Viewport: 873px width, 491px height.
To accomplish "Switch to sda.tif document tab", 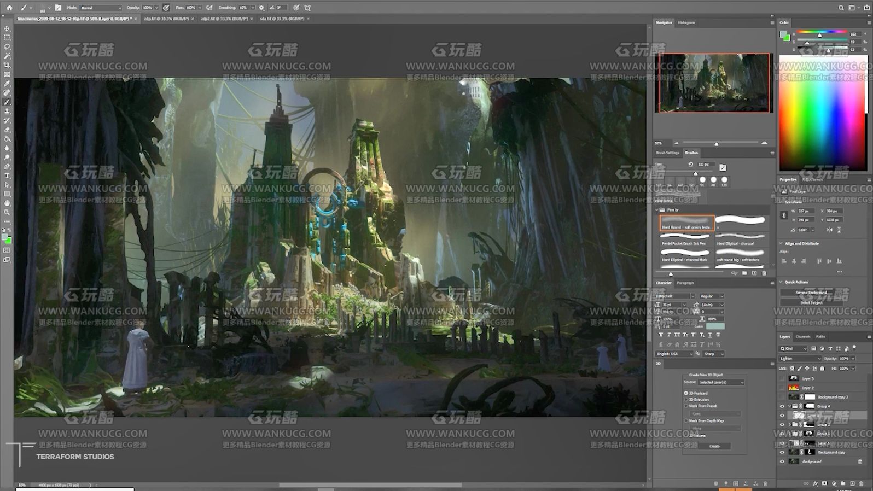I will pos(282,19).
